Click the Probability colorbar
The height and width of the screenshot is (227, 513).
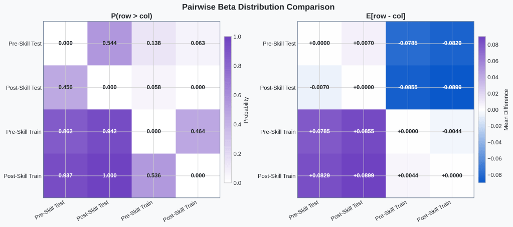tap(228, 109)
